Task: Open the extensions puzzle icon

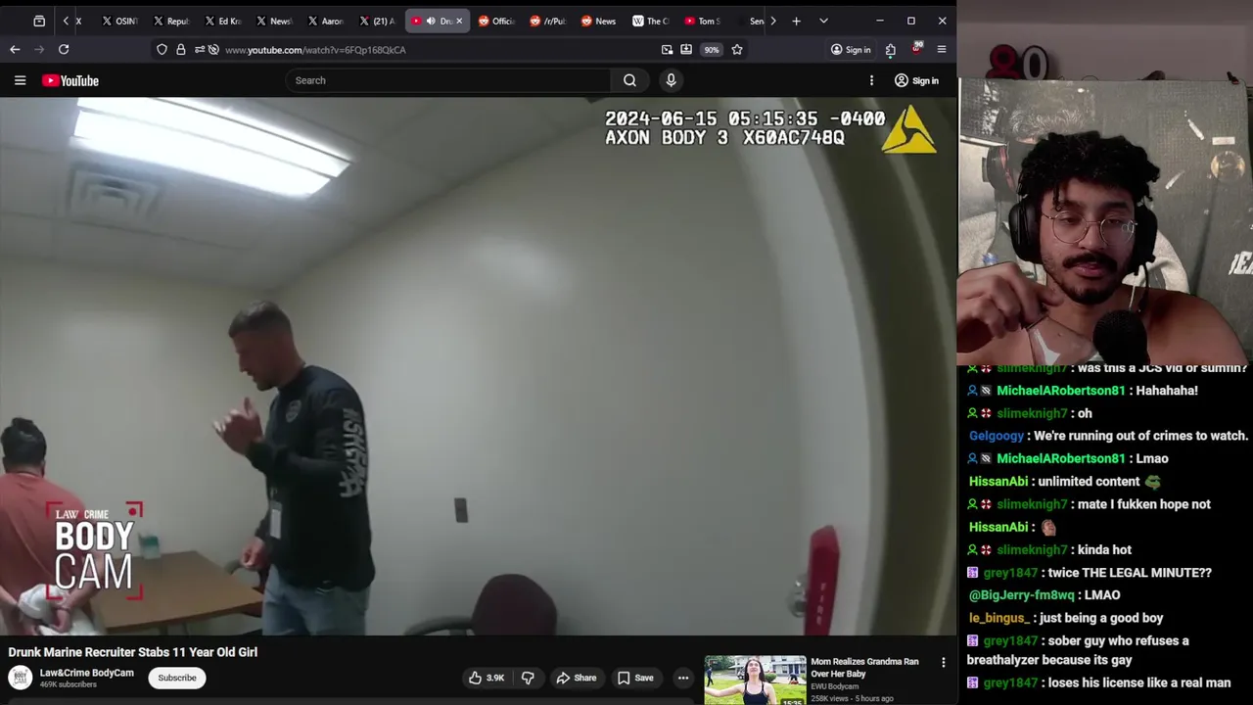Action: coord(890,49)
